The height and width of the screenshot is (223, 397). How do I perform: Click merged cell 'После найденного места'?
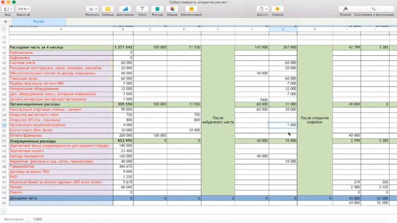[x=218, y=120]
